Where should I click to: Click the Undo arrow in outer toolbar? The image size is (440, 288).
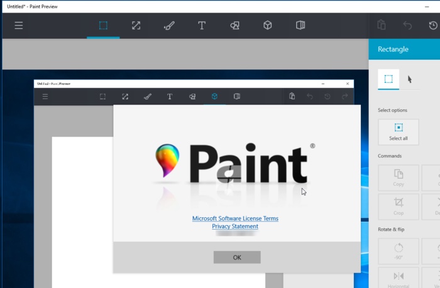[x=407, y=26]
